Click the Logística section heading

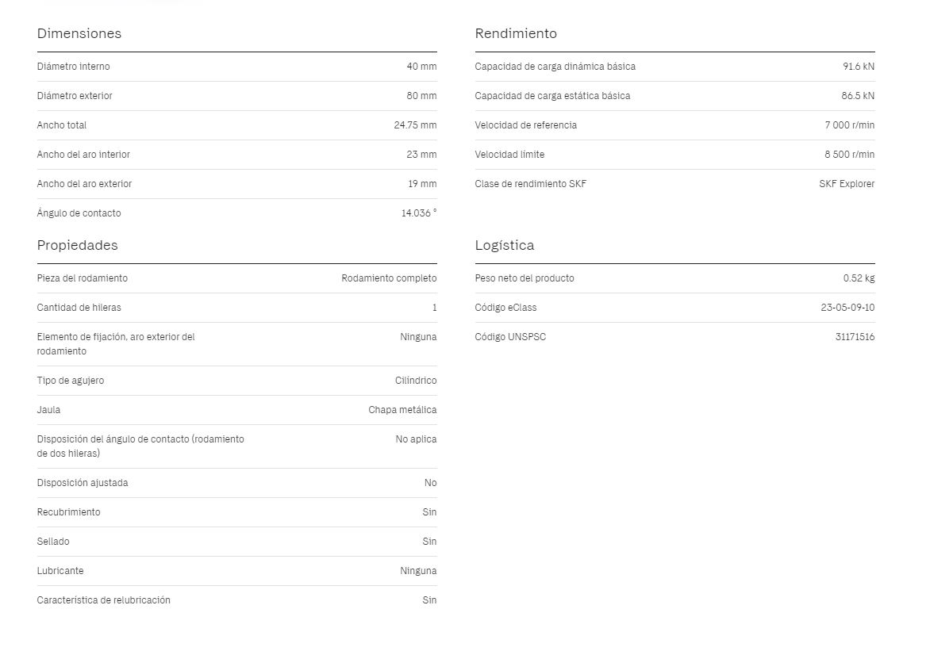pyautogui.click(x=504, y=245)
